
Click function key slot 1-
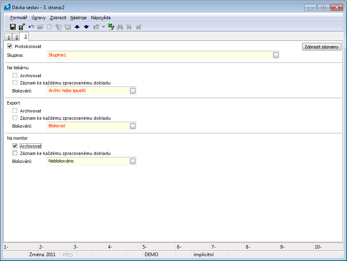20,247
